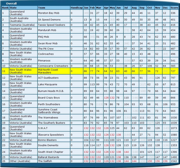Screen dimensions: 180x168
Task: Select the FNQ Mob team
Action: tap(43, 37)
